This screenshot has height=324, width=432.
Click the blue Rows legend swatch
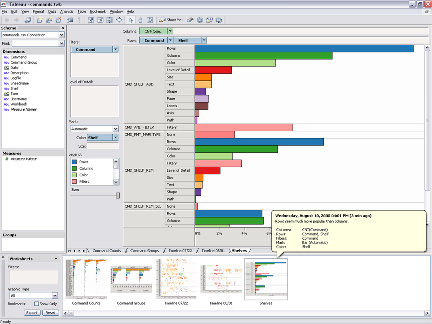click(x=74, y=162)
